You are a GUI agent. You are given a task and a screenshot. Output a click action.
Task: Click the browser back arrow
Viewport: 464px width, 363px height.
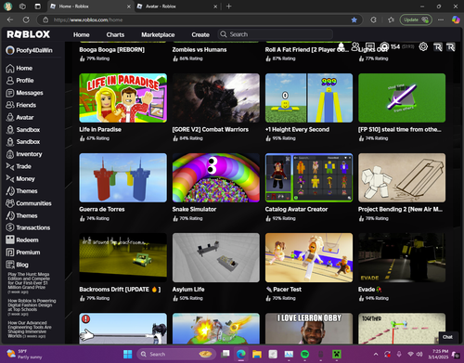tap(10, 19)
